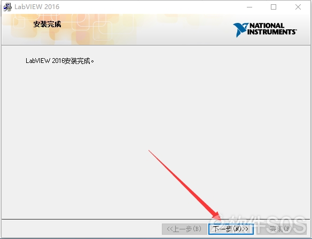Minimize the LabVIEW 2016 installer window

coord(249,7)
